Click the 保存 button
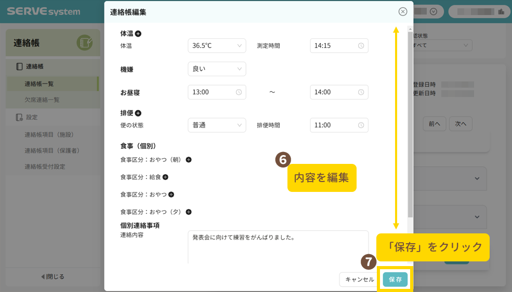Image resolution: width=512 pixels, height=292 pixels. (395, 280)
